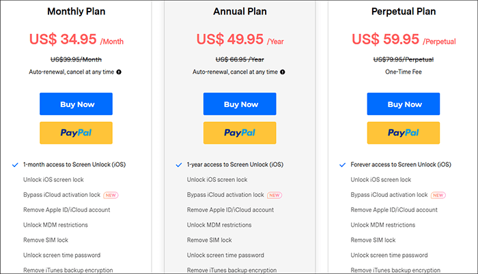The image size is (478, 274).
Task: Click Bypass iCloud activation lock in Annual Plan
Action: point(225,195)
